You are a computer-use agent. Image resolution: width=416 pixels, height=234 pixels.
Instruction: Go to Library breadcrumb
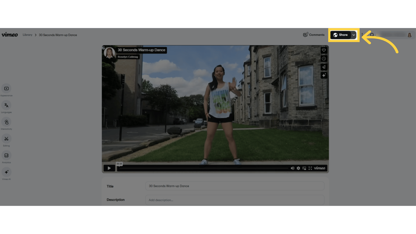point(27,35)
